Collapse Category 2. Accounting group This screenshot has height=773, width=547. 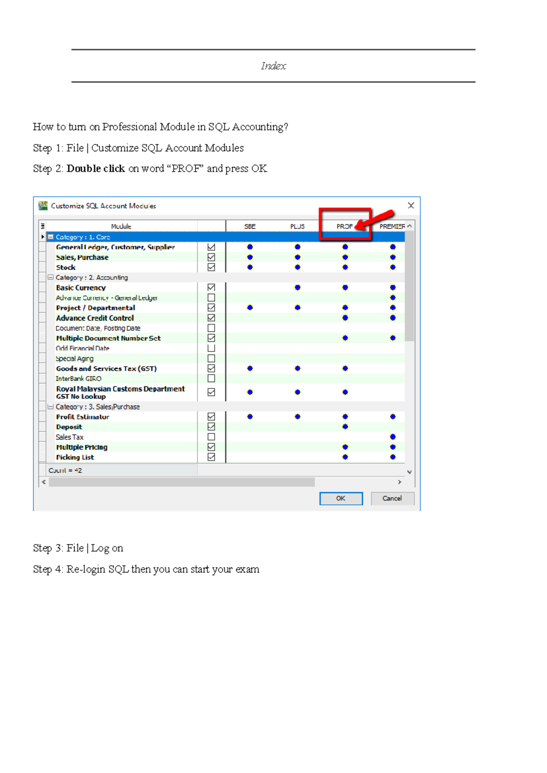tap(51, 277)
